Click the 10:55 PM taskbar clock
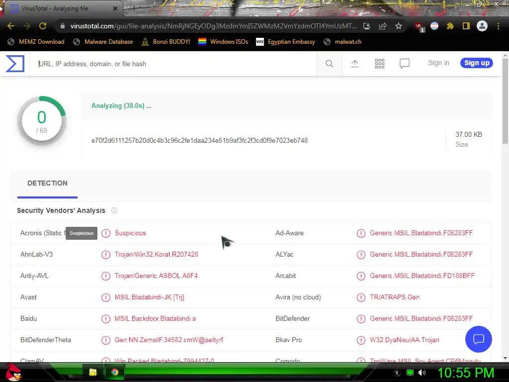This screenshot has height=382, width=509. (466, 373)
